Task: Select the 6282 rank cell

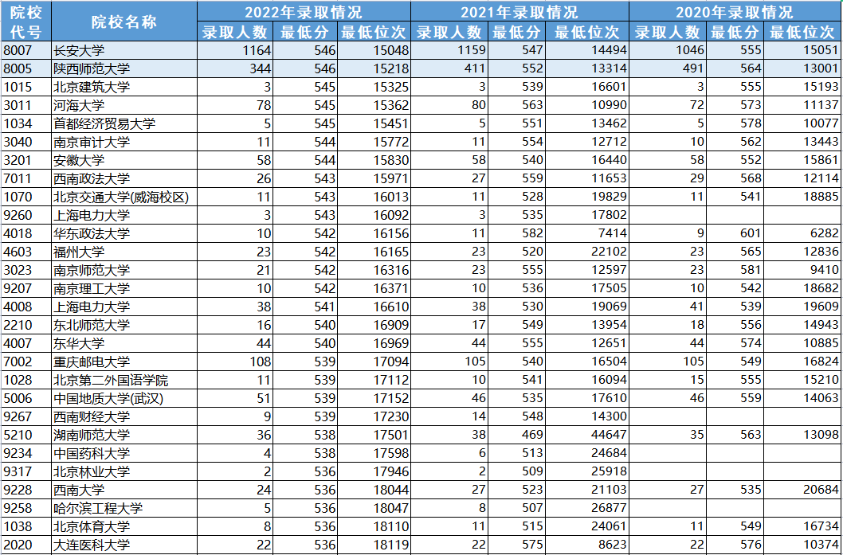Action: click(802, 234)
